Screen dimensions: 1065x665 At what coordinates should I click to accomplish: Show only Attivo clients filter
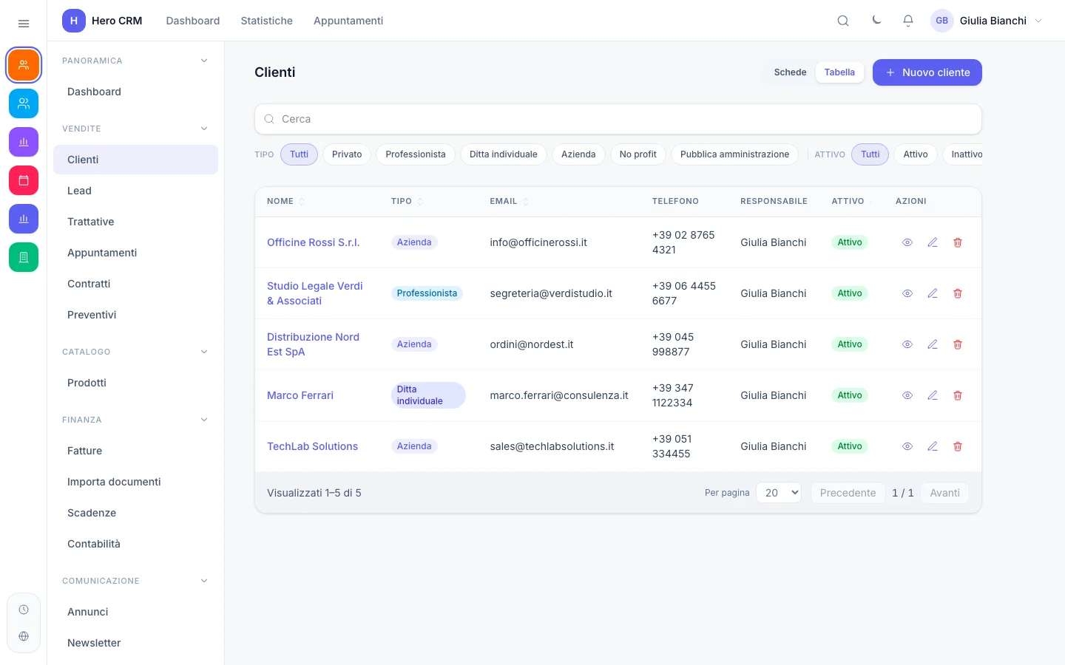coord(916,154)
